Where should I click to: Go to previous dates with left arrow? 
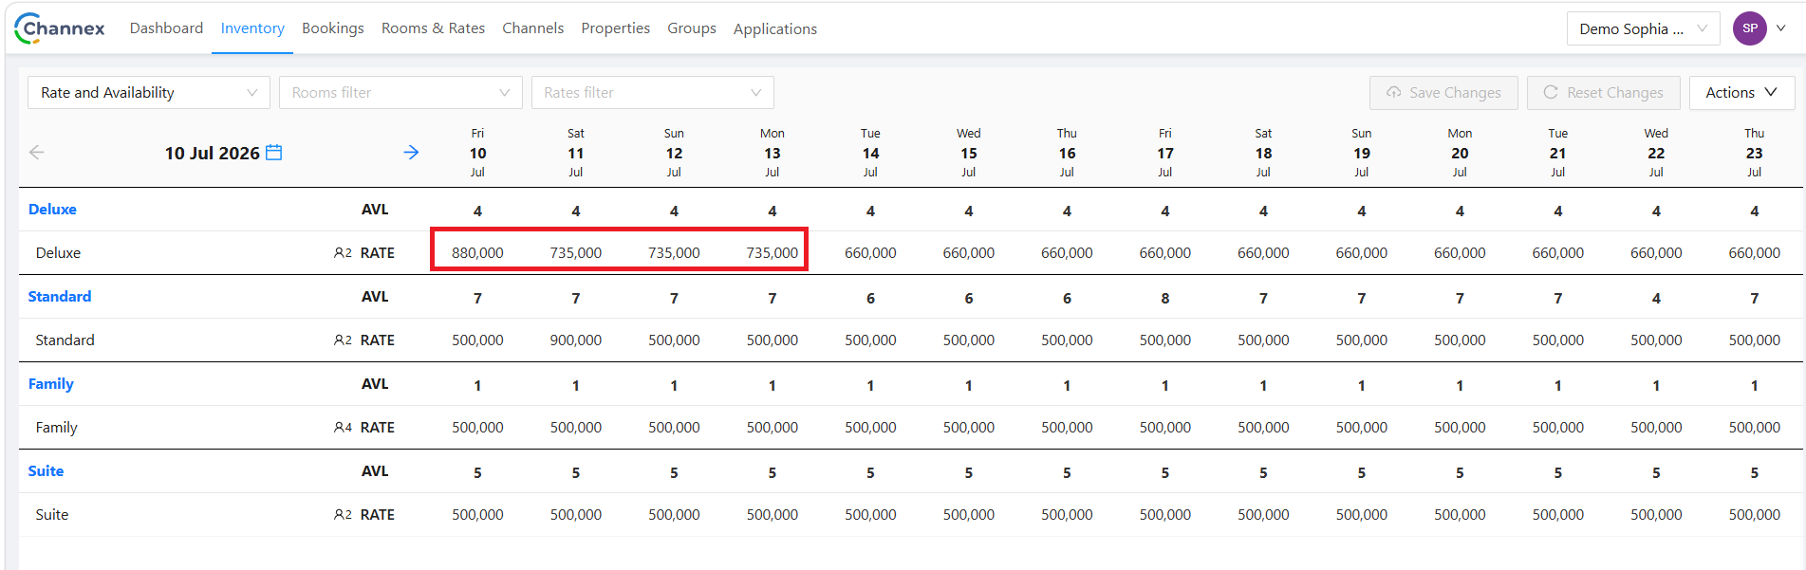pos(37,152)
